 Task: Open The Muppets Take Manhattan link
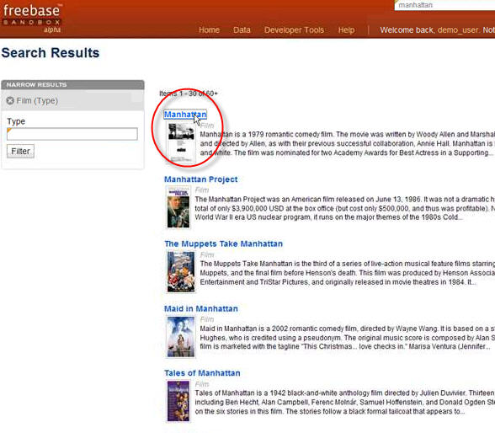coord(224,243)
